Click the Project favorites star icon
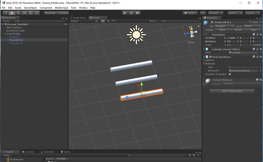The width and height of the screenshot is (263, 162). point(198,155)
